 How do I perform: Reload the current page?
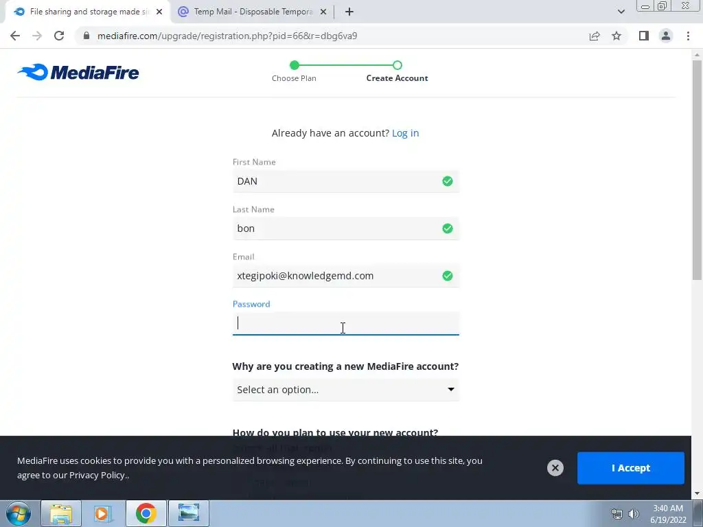coord(59,36)
